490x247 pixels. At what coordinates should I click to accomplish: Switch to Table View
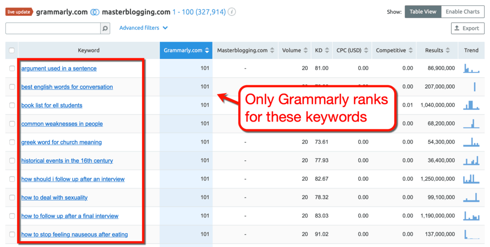pyautogui.click(x=423, y=12)
